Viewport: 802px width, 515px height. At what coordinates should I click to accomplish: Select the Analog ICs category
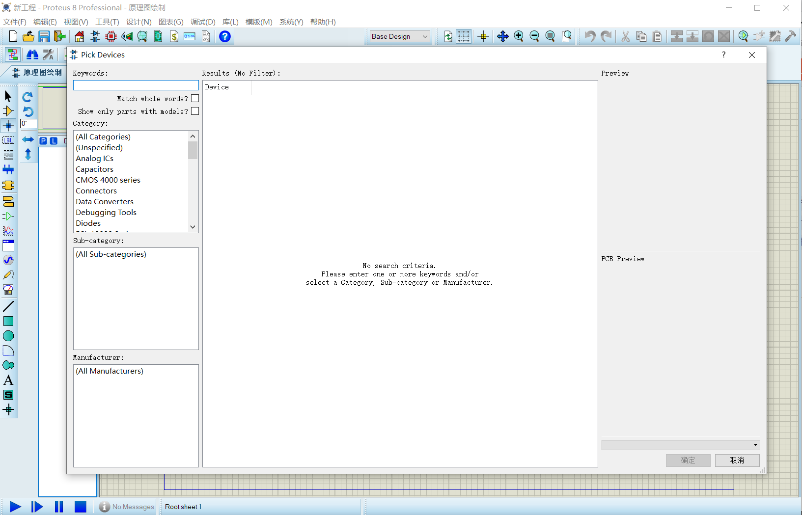(x=94, y=159)
